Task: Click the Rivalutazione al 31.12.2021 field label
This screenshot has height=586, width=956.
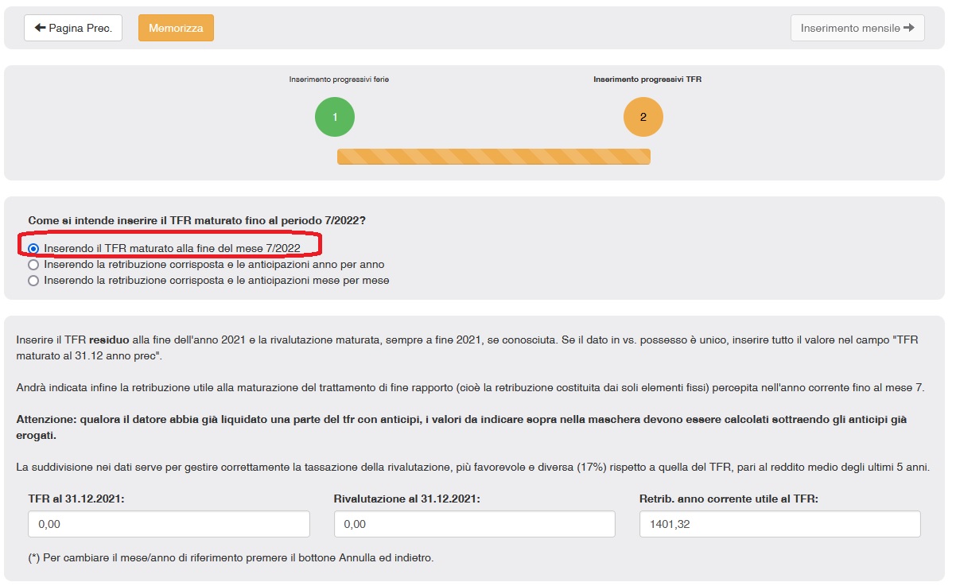Action: [x=406, y=499]
